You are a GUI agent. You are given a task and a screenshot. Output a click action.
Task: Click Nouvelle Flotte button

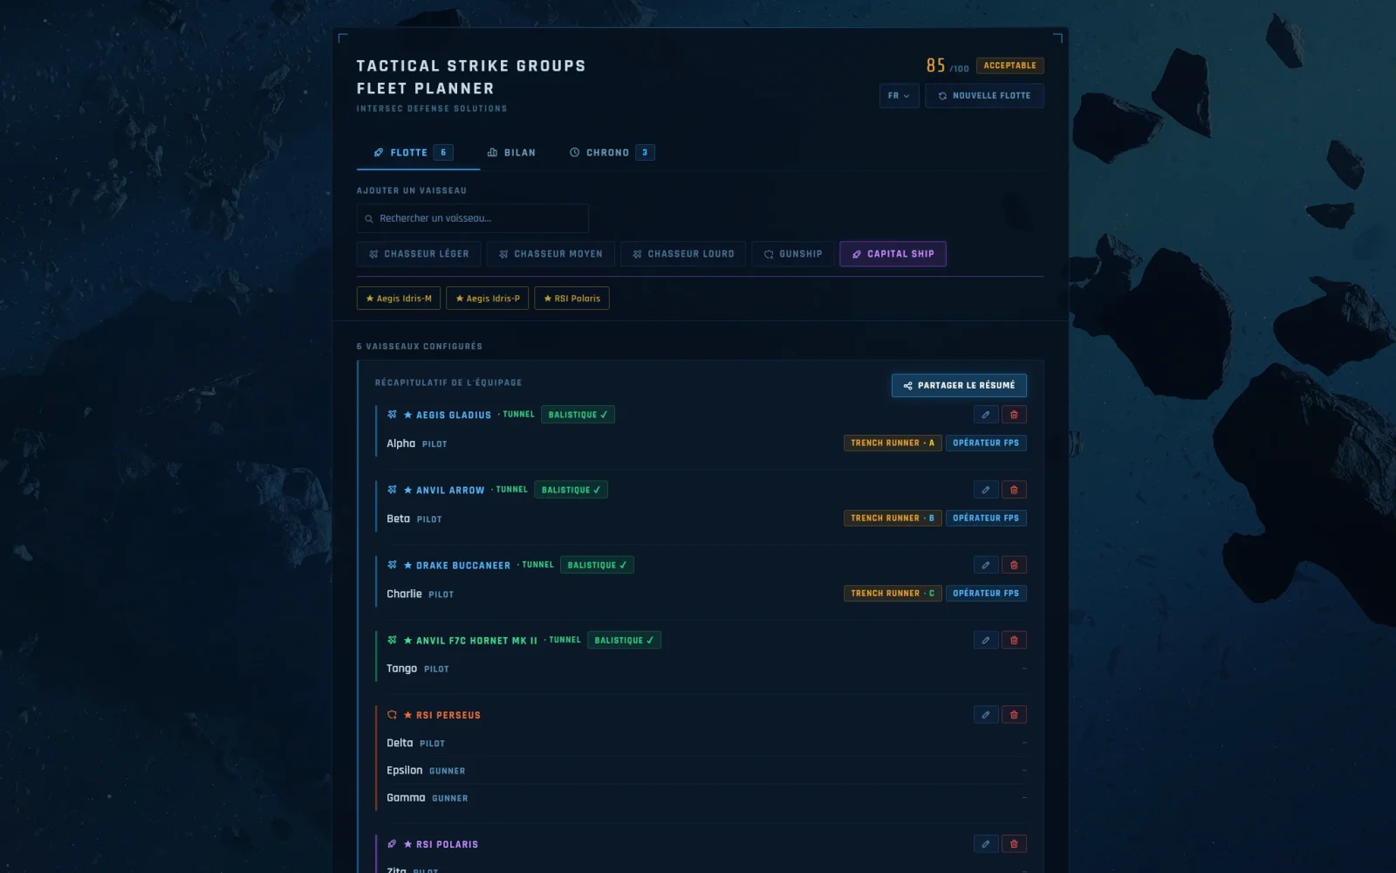coord(984,95)
